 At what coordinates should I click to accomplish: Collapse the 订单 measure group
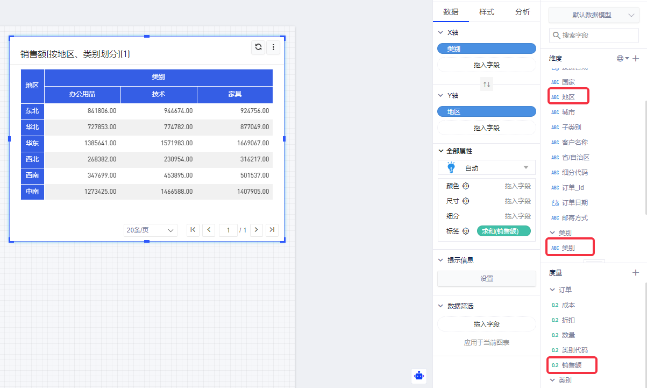(x=552, y=290)
